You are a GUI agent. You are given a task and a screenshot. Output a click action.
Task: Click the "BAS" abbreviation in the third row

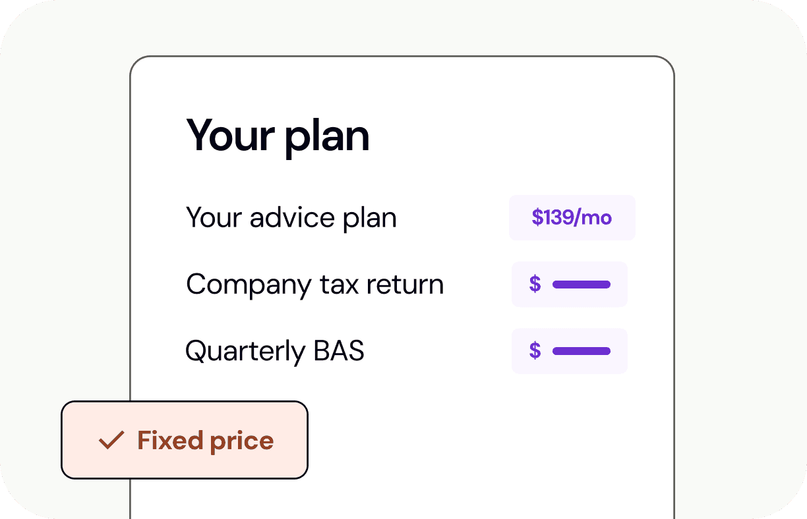[x=339, y=351]
